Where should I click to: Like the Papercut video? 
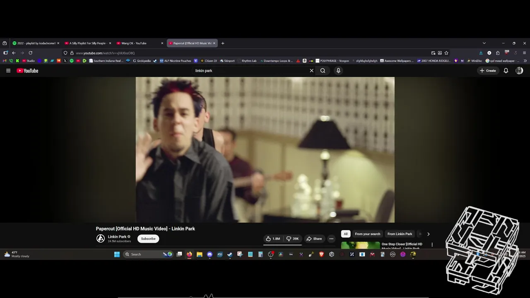(x=273, y=239)
